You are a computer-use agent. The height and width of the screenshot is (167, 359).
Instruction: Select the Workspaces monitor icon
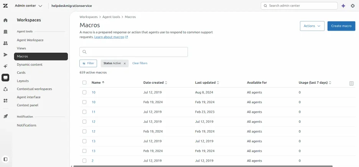click(5, 78)
